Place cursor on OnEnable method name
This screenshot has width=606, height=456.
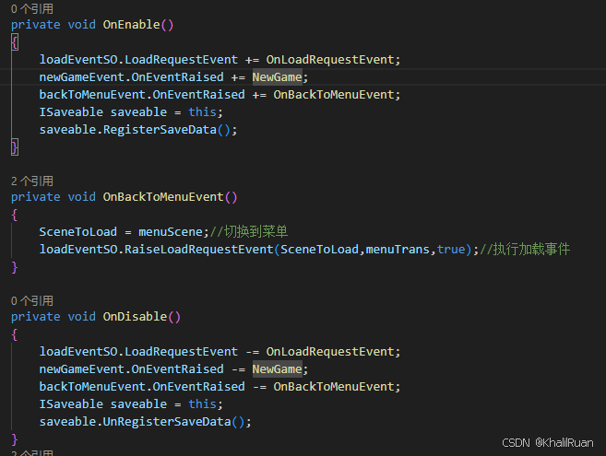point(131,25)
